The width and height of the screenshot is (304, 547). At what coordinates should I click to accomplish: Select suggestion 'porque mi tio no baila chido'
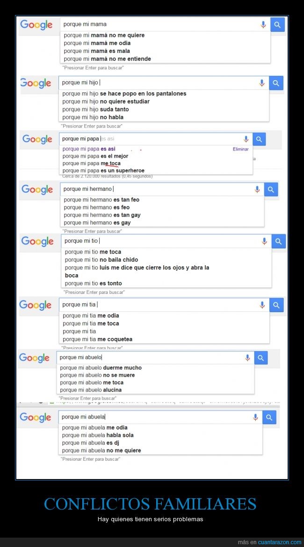tap(101, 260)
